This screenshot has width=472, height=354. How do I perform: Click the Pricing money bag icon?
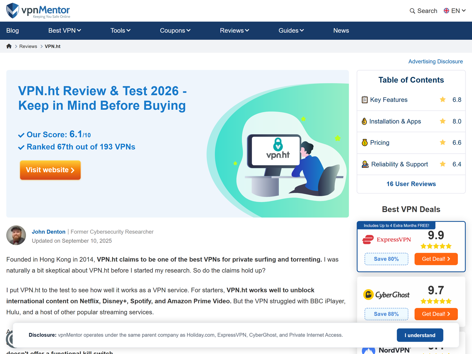coord(365,142)
